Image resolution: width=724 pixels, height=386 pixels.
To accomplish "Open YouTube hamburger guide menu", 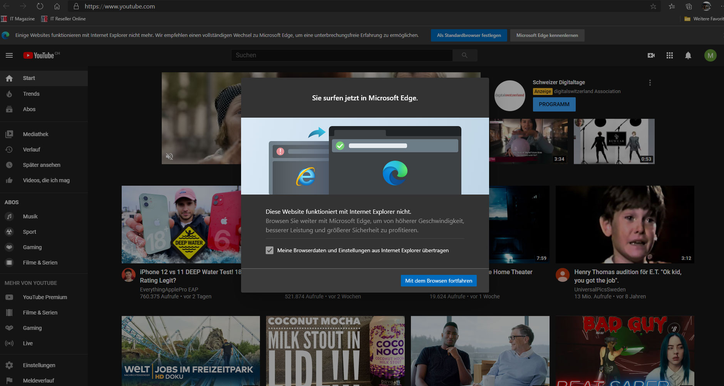I will [9, 55].
